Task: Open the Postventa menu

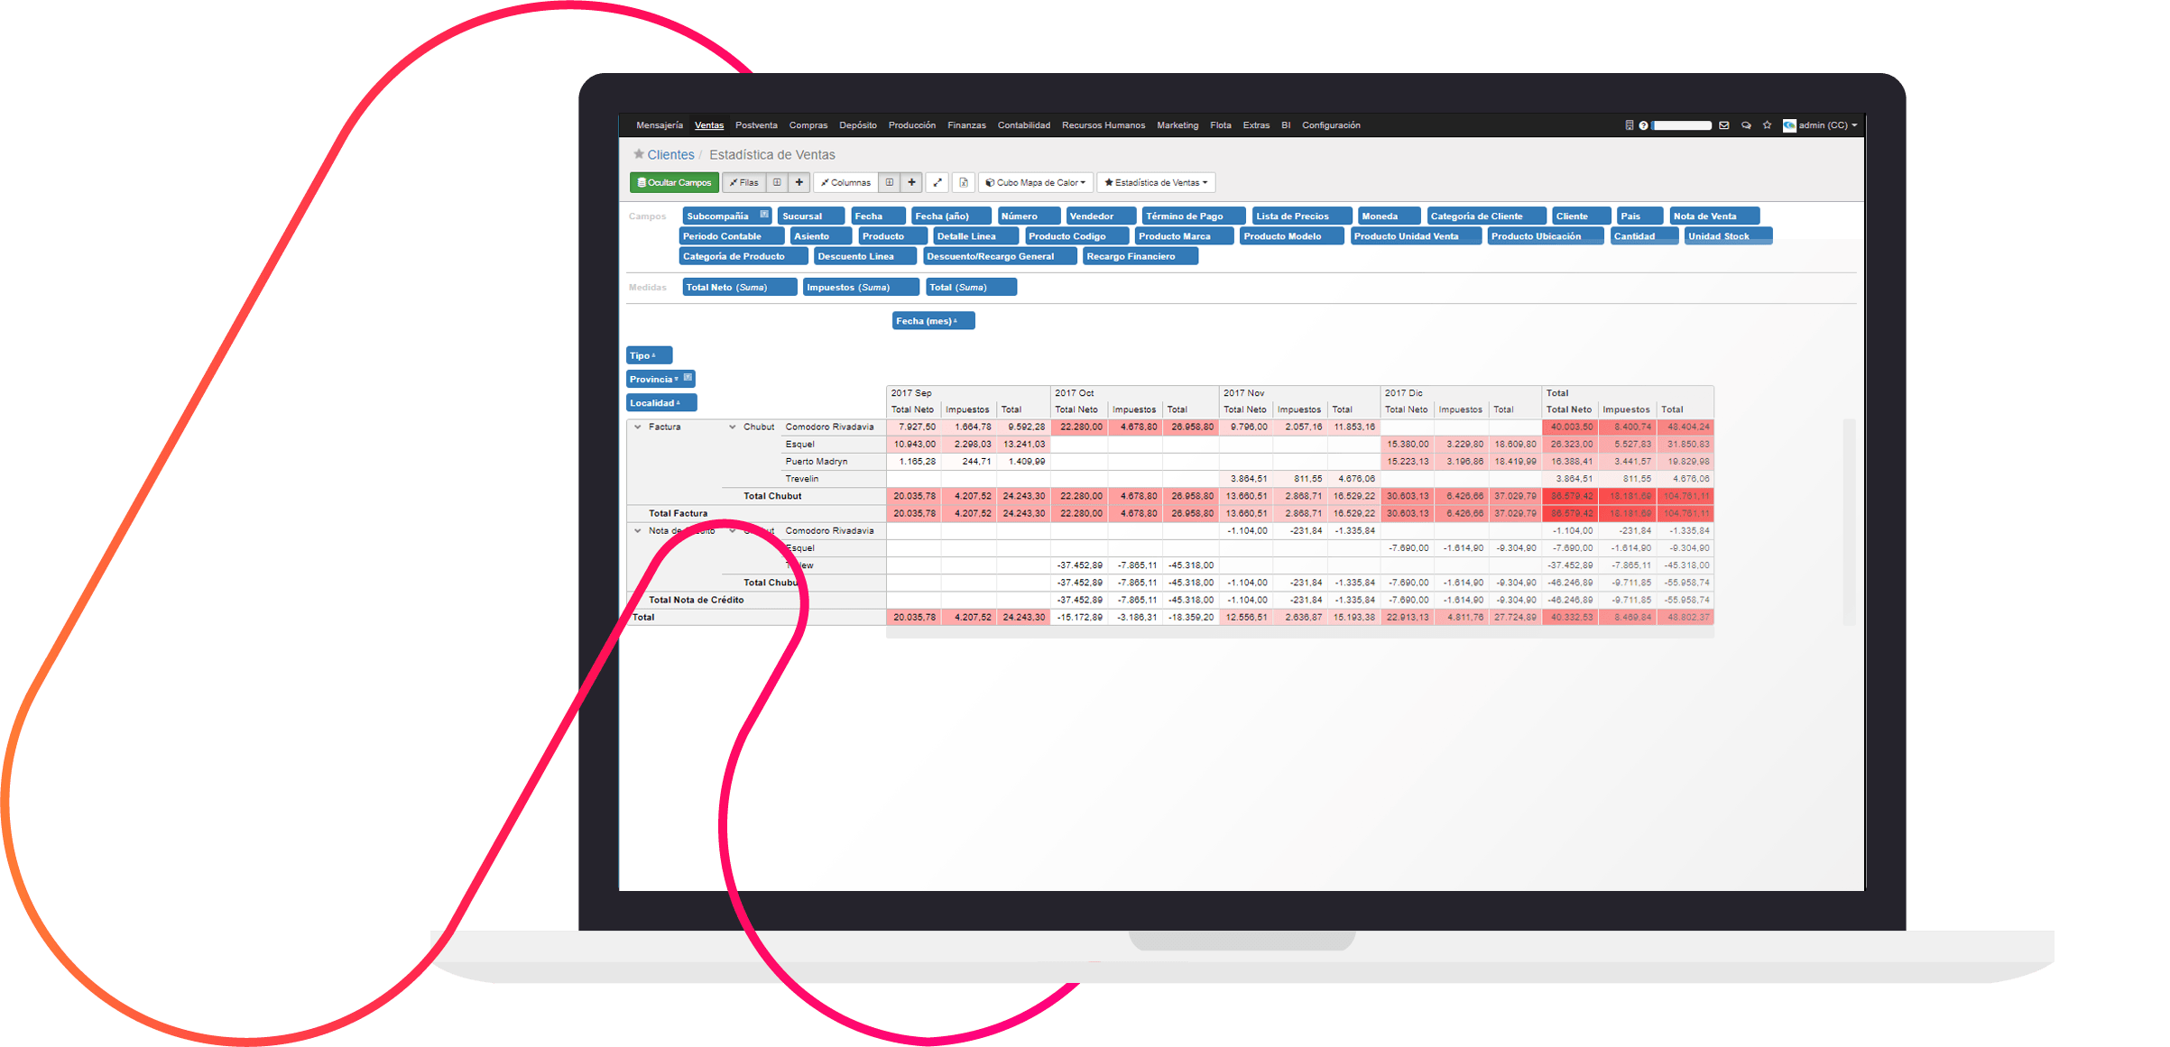Action: (x=756, y=125)
